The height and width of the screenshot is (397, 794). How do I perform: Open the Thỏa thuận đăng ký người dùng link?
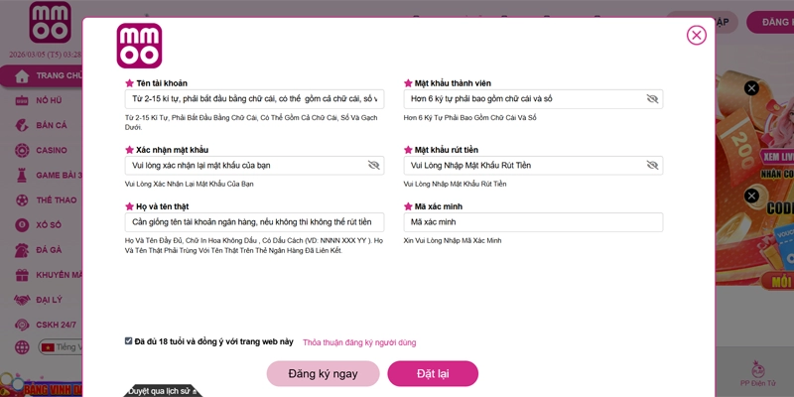click(x=359, y=342)
